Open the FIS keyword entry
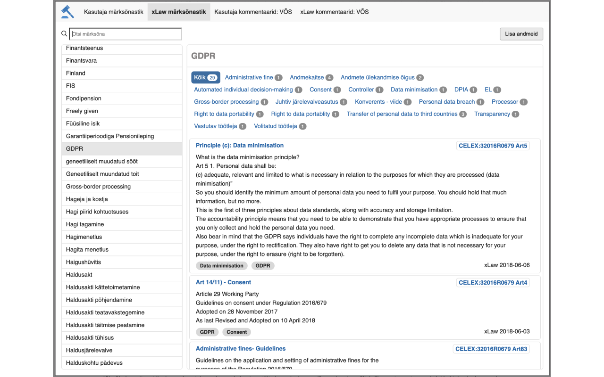 click(x=122, y=86)
